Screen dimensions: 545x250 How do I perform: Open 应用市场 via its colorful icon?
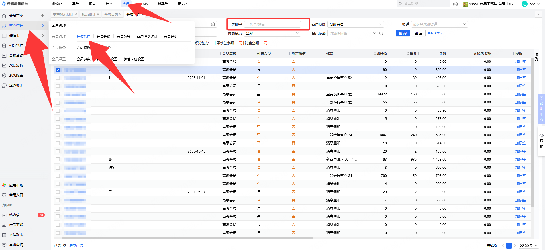[4, 185]
